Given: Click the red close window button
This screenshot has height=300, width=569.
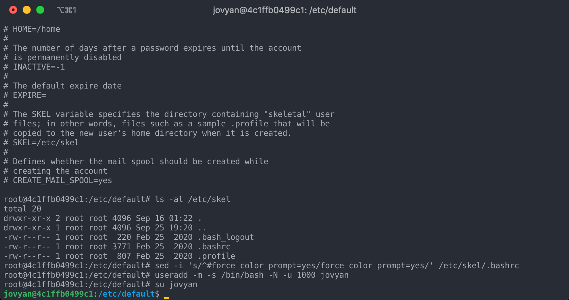Looking at the screenshot, I should point(13,10).
